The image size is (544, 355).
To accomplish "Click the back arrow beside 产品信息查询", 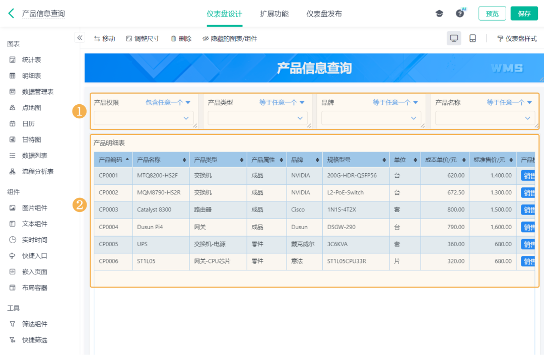I will coord(12,14).
